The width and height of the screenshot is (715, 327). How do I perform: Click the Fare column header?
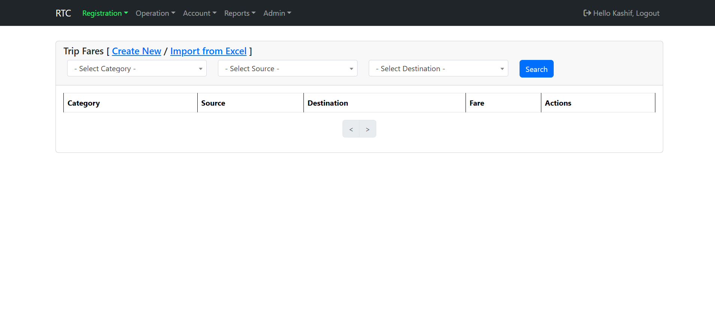point(477,103)
